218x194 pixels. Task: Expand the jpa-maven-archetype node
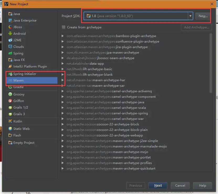click(63, 53)
